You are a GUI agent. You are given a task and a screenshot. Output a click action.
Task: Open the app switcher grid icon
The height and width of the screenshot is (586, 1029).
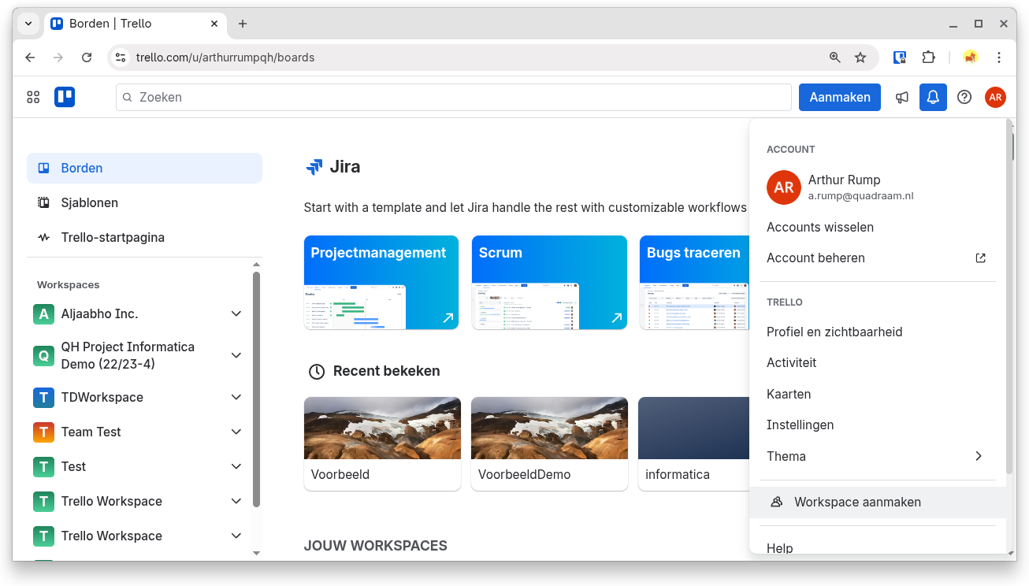point(32,97)
